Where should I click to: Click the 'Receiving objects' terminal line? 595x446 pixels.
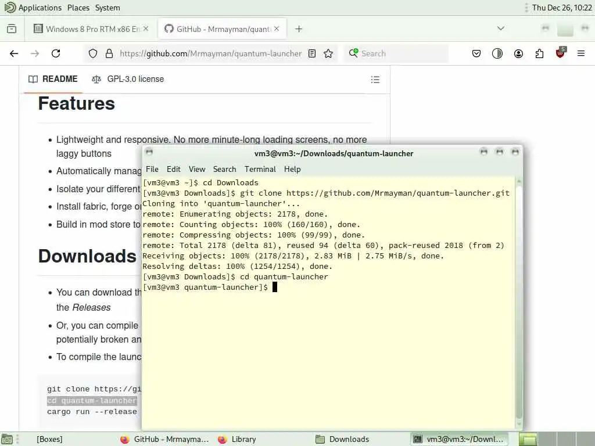point(293,256)
